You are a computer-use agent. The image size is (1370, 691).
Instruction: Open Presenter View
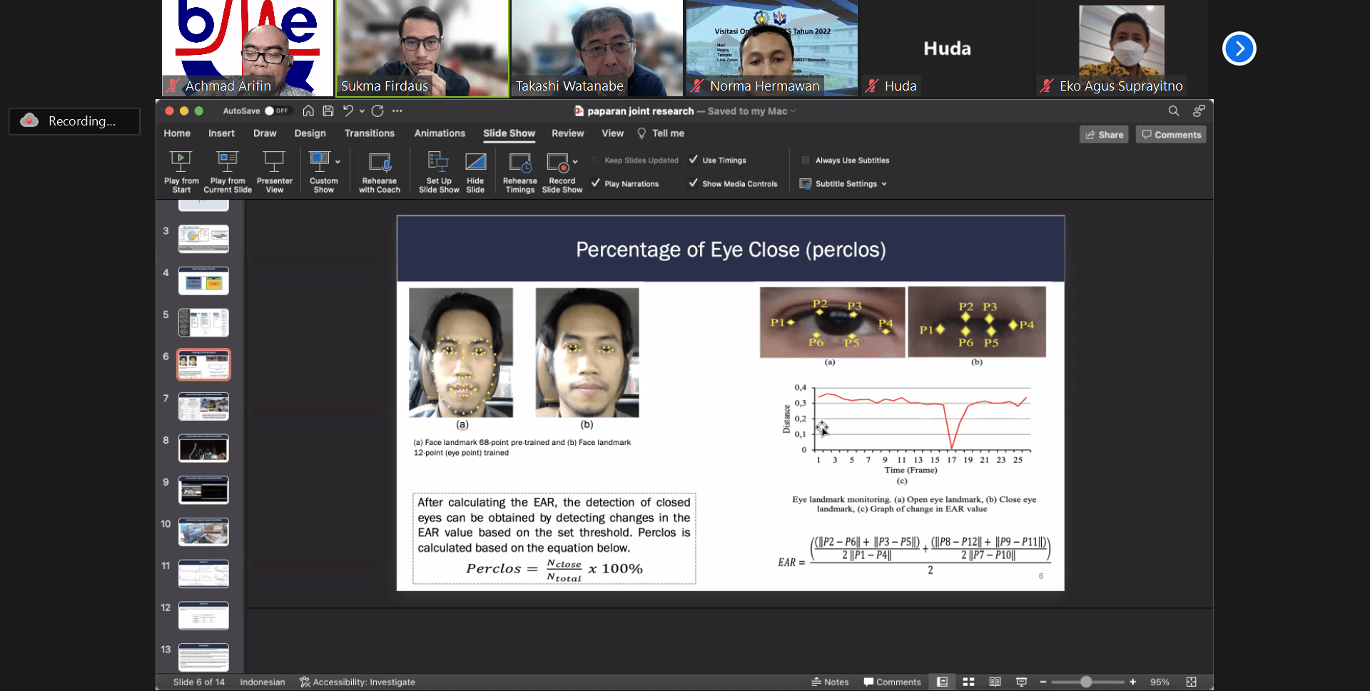[x=274, y=162]
